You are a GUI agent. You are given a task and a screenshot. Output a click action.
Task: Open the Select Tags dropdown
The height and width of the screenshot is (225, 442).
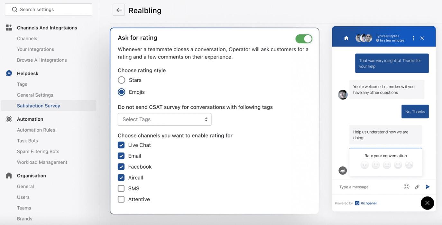(x=164, y=119)
